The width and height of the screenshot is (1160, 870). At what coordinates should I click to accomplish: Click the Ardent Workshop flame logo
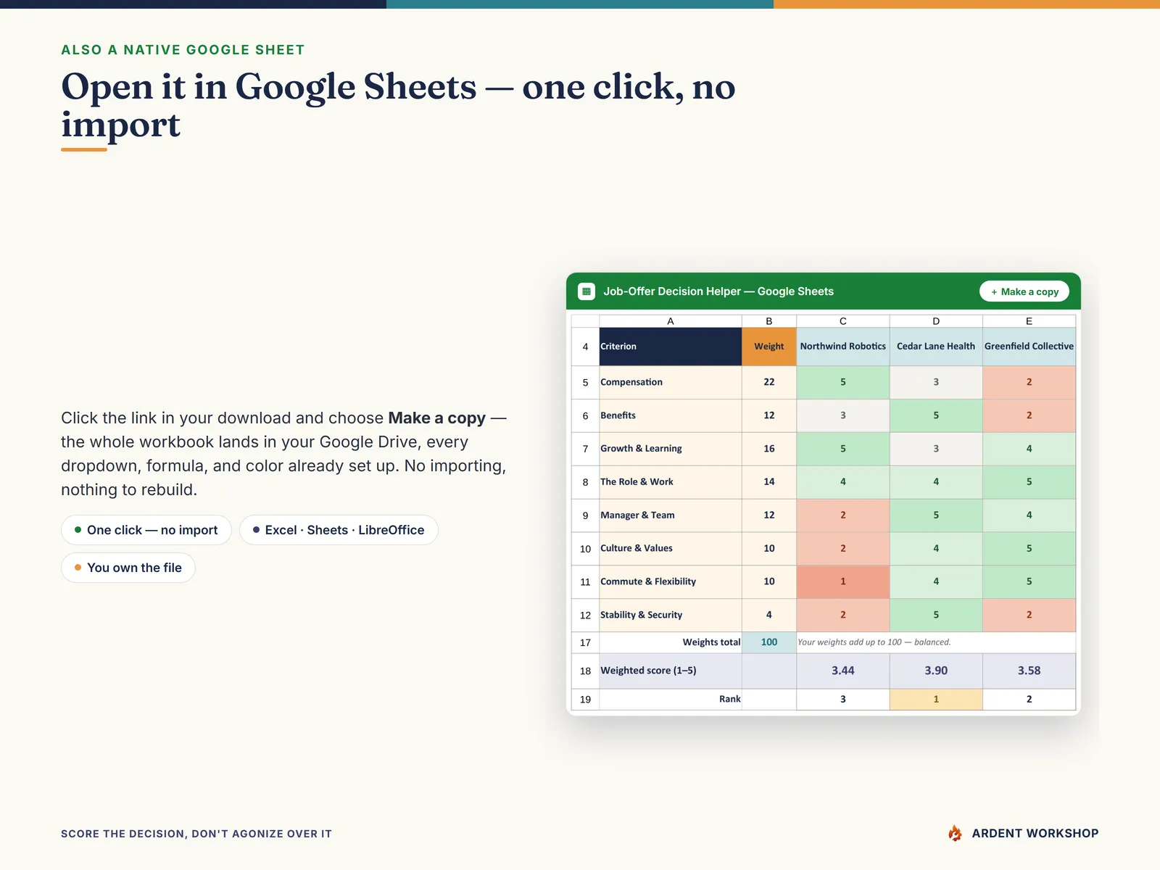point(956,833)
